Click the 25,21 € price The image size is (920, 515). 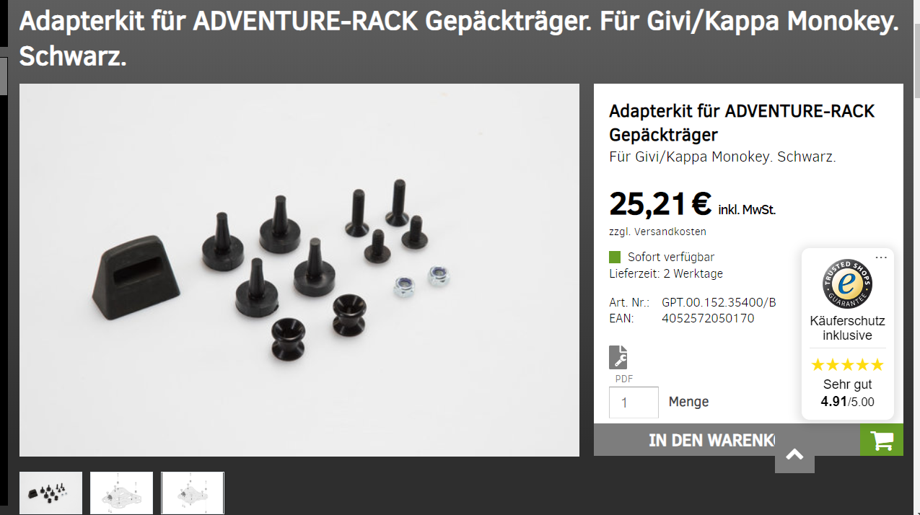[660, 204]
